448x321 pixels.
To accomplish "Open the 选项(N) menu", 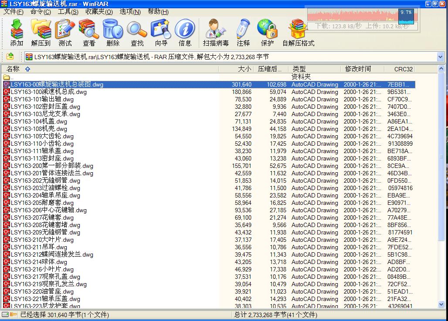I will coord(130,12).
